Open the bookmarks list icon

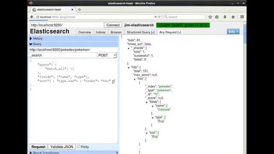[217, 17]
